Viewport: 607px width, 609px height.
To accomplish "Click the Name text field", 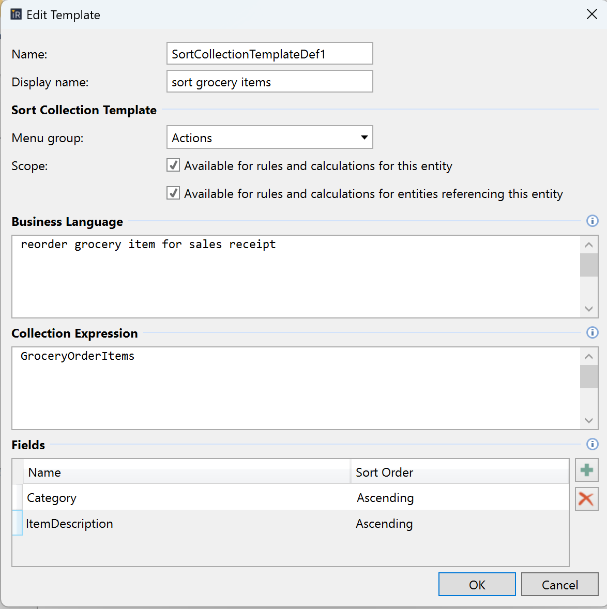I will coord(269,54).
